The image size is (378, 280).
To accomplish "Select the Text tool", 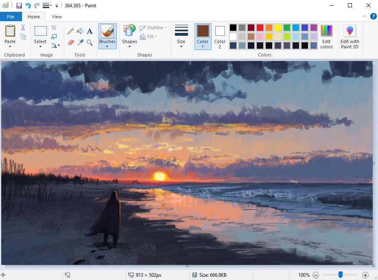I will (90, 31).
